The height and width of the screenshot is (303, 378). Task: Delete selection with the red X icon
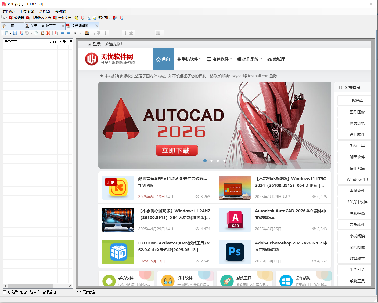coord(48,33)
